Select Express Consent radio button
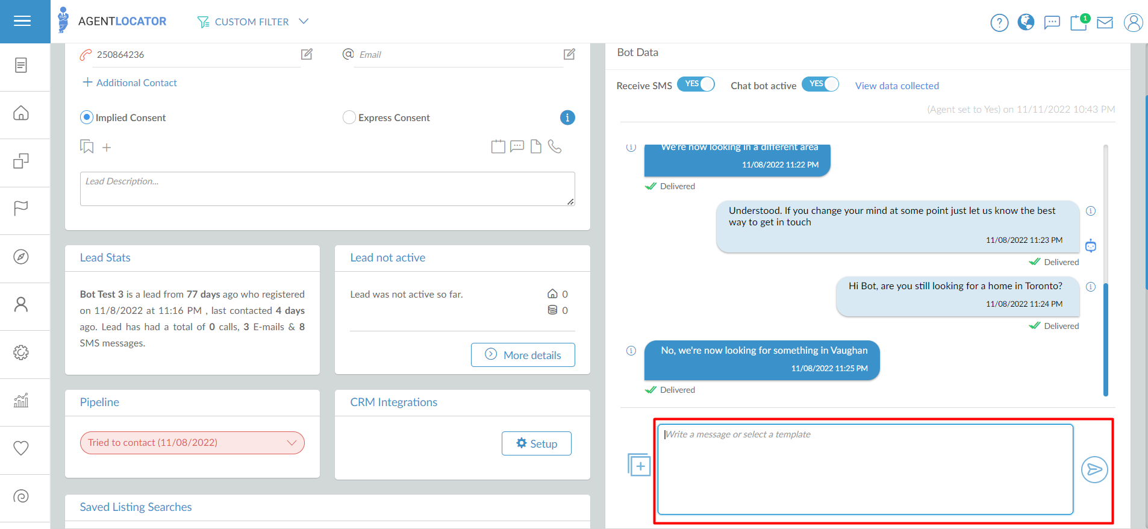Screen dimensions: 1148x529 [349, 117]
